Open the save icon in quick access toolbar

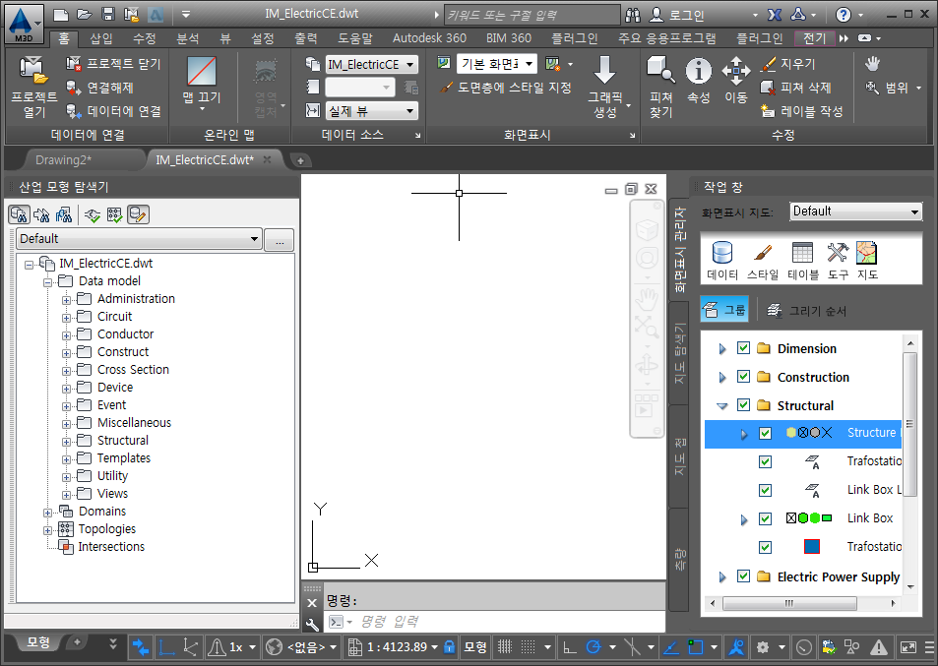(x=107, y=14)
